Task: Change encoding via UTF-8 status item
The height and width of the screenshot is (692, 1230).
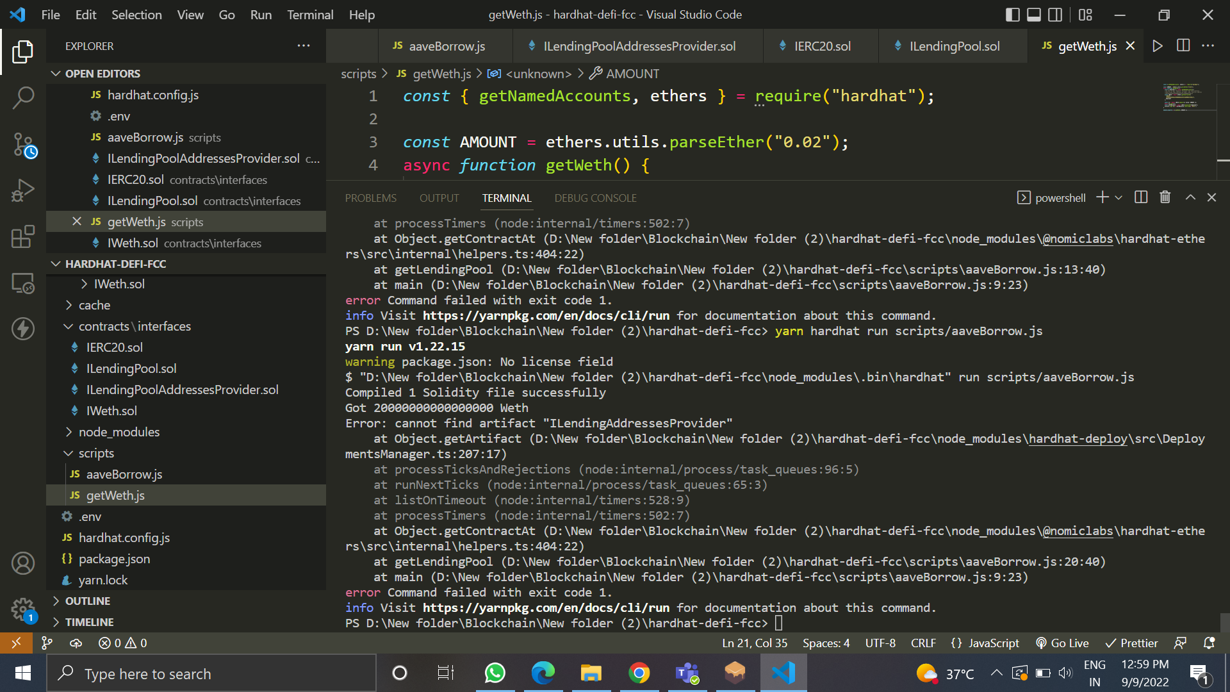Action: pyautogui.click(x=880, y=643)
